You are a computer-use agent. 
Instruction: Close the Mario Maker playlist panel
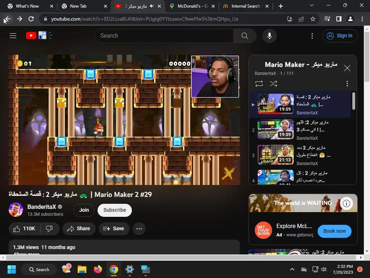[347, 68]
